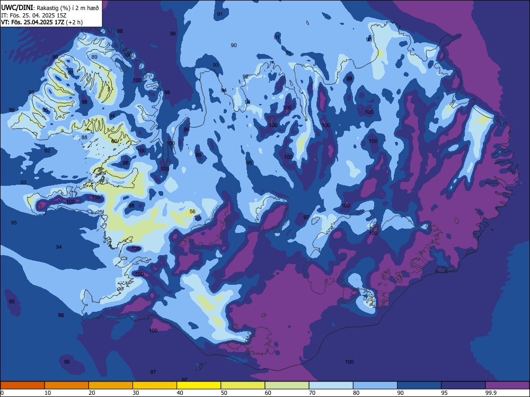530x397 pixels.
Task: Click the 'Rakastig (%) í 2 m hæð' label
Action: pos(68,8)
